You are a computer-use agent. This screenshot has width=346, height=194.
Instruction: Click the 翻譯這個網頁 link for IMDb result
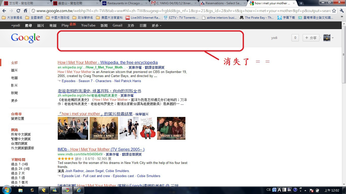[x=132, y=154]
